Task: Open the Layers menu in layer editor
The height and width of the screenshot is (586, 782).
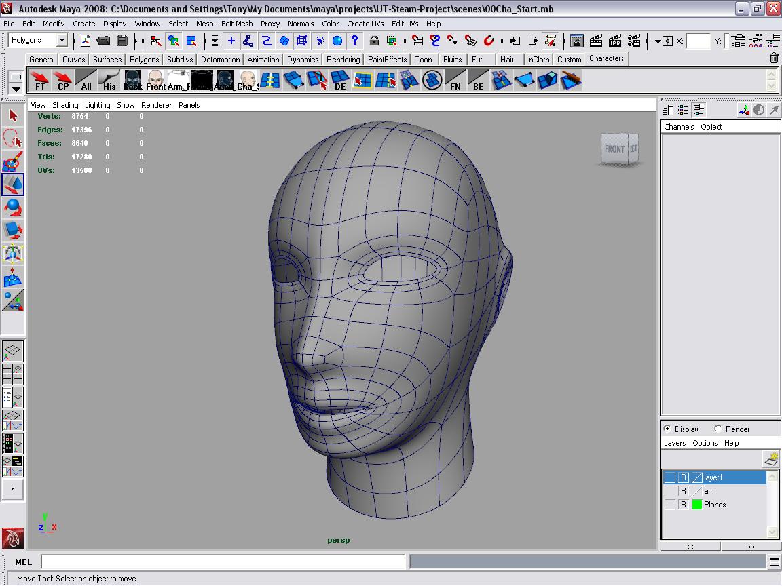Action: [x=675, y=443]
